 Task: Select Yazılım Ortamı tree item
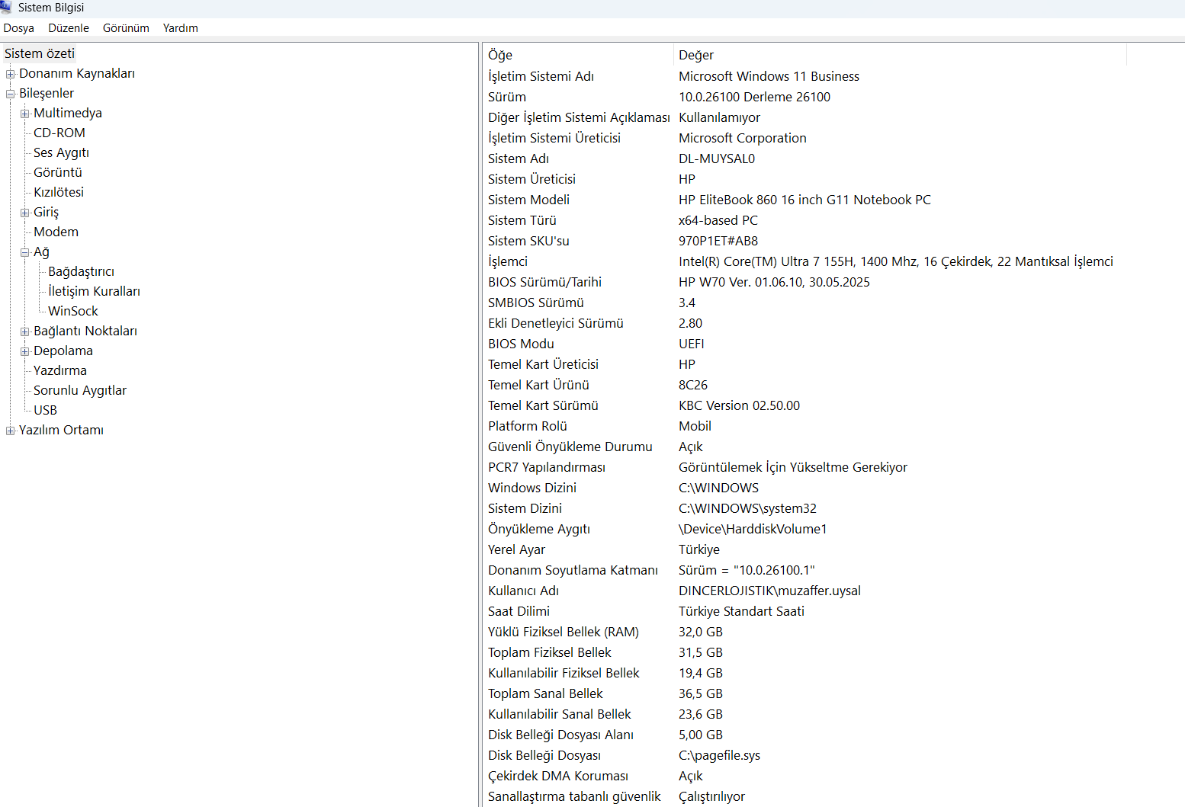click(61, 430)
